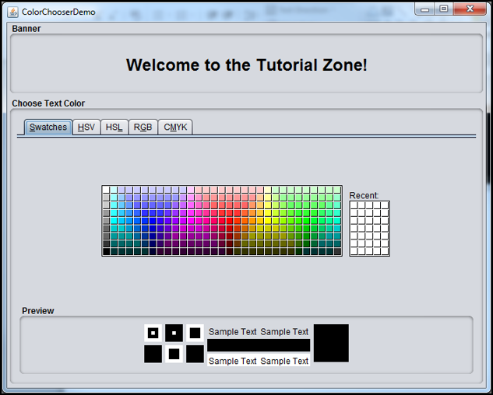
Task: Pick the white swatch at palette's top-left corner
Action: point(106,190)
